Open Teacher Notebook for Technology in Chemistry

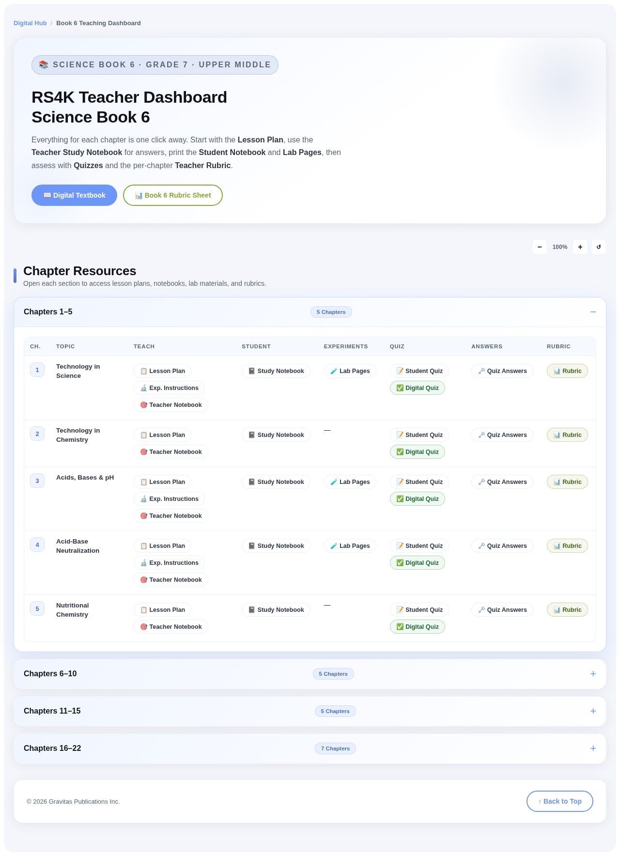(x=171, y=452)
